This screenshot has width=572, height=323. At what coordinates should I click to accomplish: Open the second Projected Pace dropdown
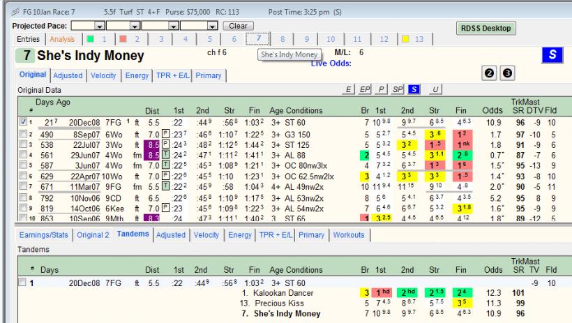(135, 26)
